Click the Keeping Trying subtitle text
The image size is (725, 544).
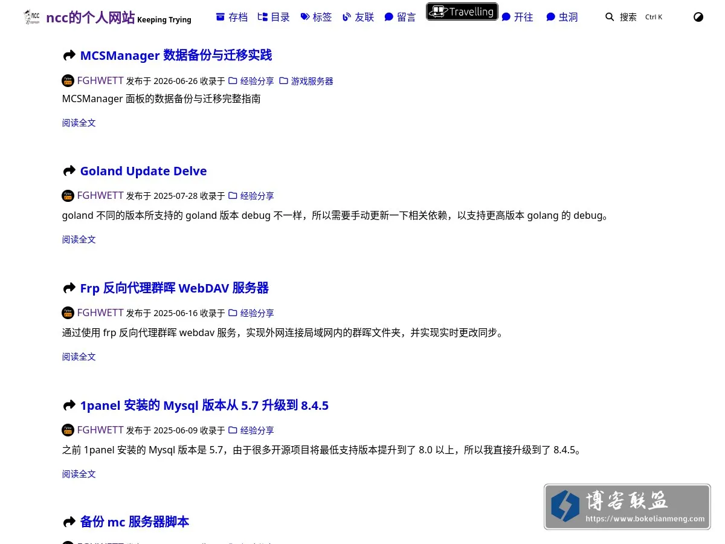[164, 20]
